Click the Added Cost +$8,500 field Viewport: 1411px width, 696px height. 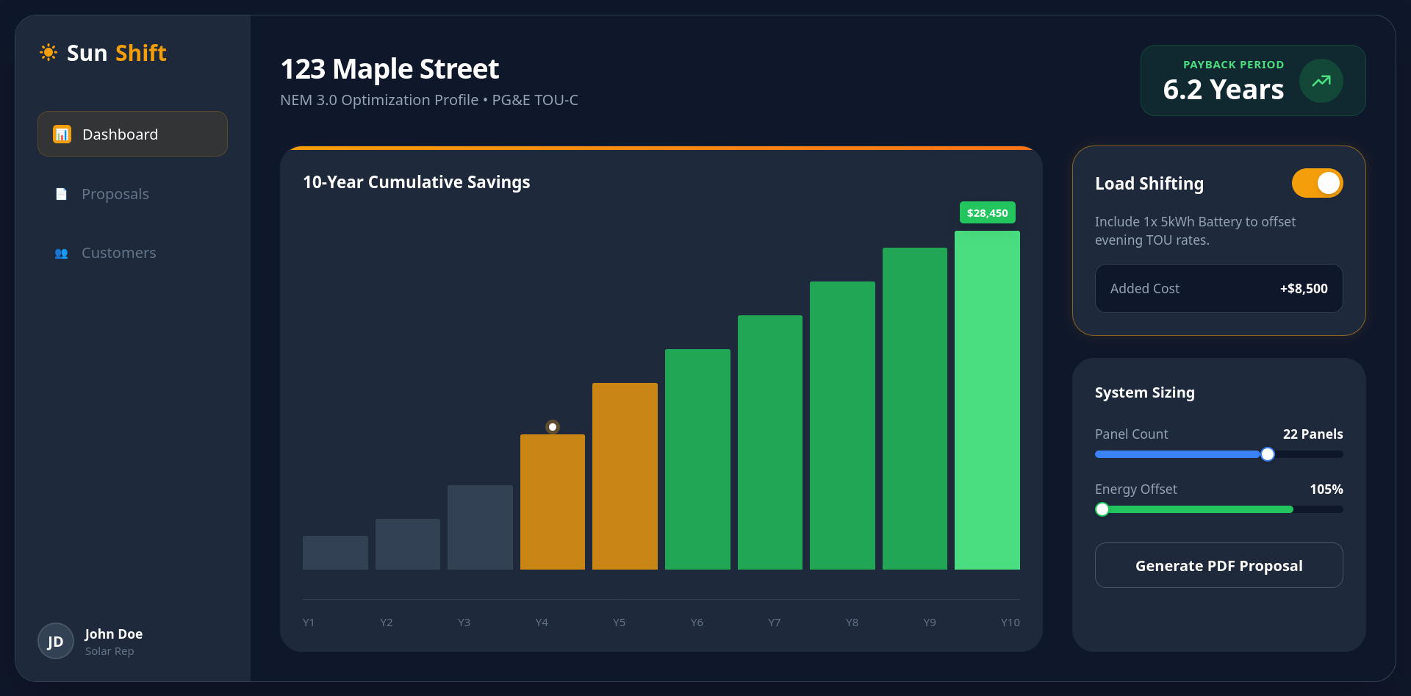pyautogui.click(x=1218, y=289)
